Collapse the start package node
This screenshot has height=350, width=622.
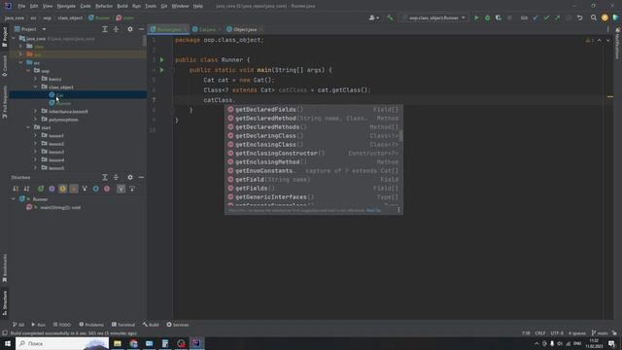(28, 127)
